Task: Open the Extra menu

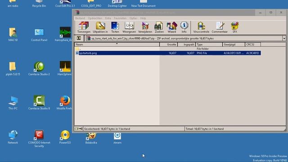Action: [108, 18]
